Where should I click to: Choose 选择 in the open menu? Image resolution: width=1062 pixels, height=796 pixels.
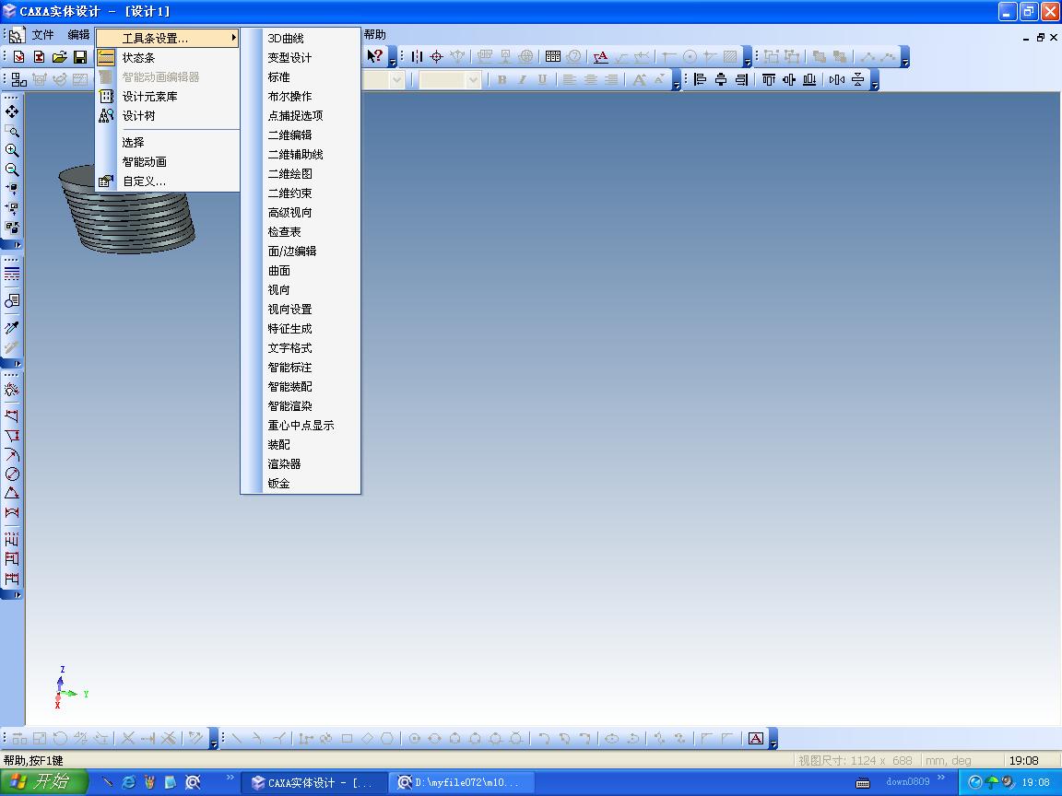(168, 142)
